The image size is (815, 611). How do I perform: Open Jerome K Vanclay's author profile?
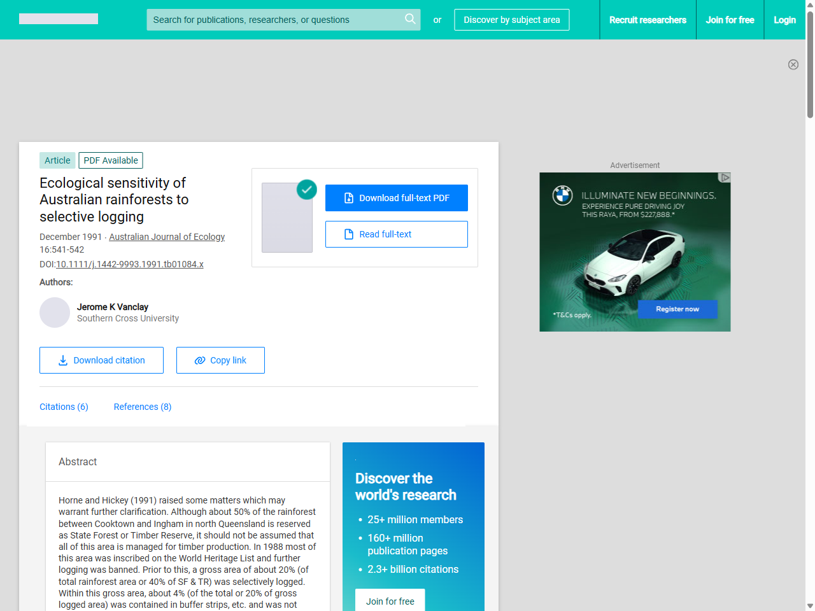(x=112, y=307)
